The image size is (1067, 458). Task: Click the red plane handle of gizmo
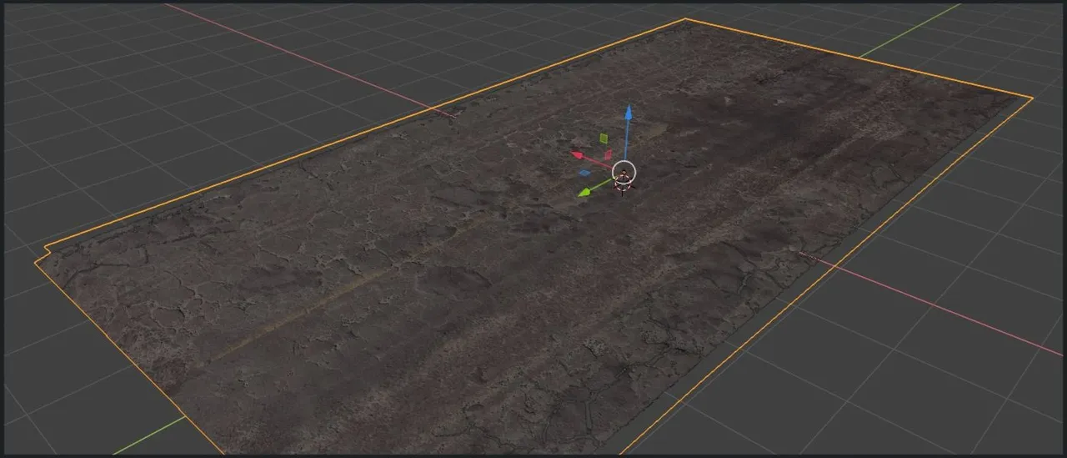(608, 154)
